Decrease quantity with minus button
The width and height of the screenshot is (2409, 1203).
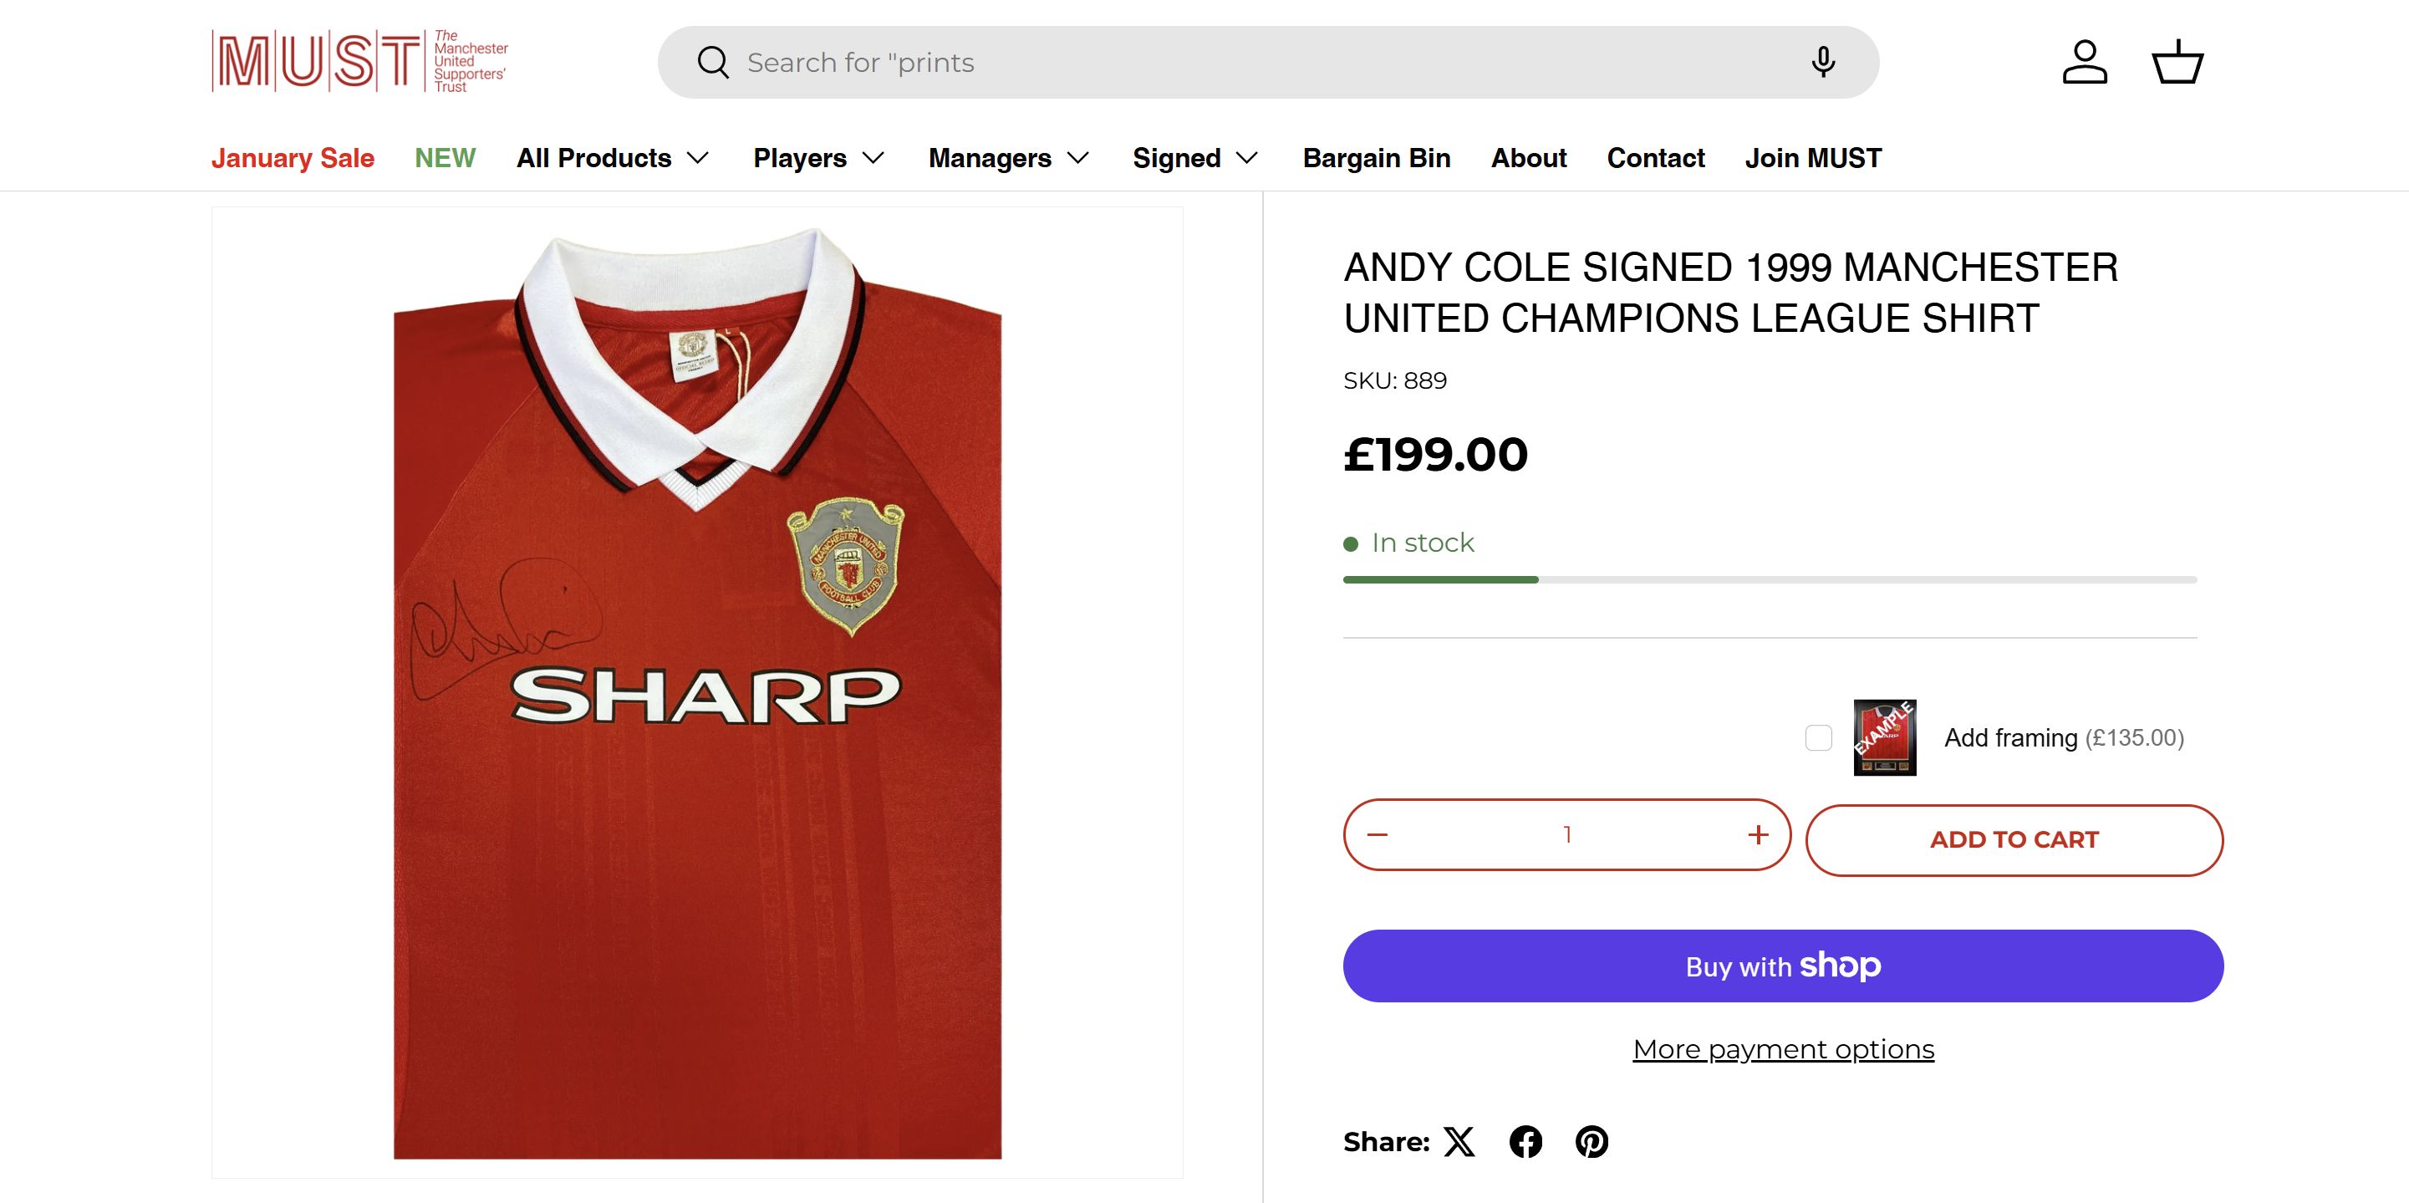(1378, 834)
